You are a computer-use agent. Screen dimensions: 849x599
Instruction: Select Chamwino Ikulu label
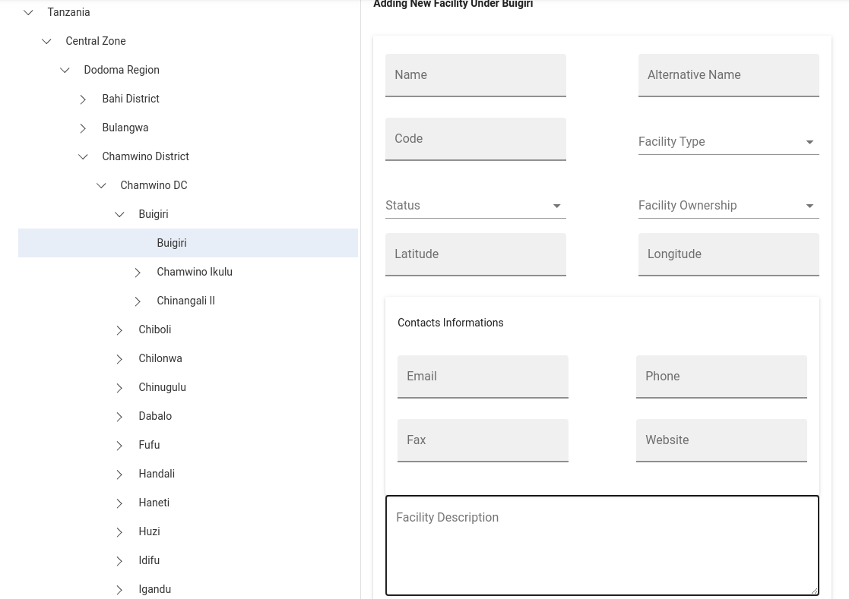(x=195, y=271)
